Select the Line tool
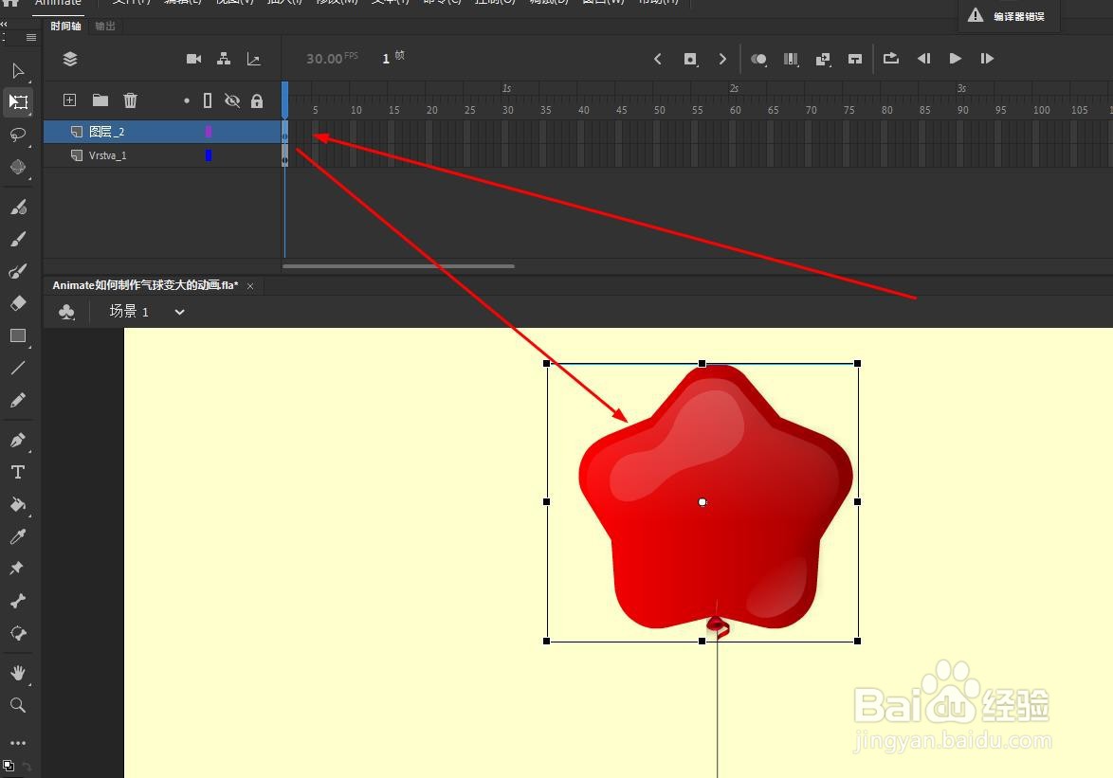 click(18, 368)
